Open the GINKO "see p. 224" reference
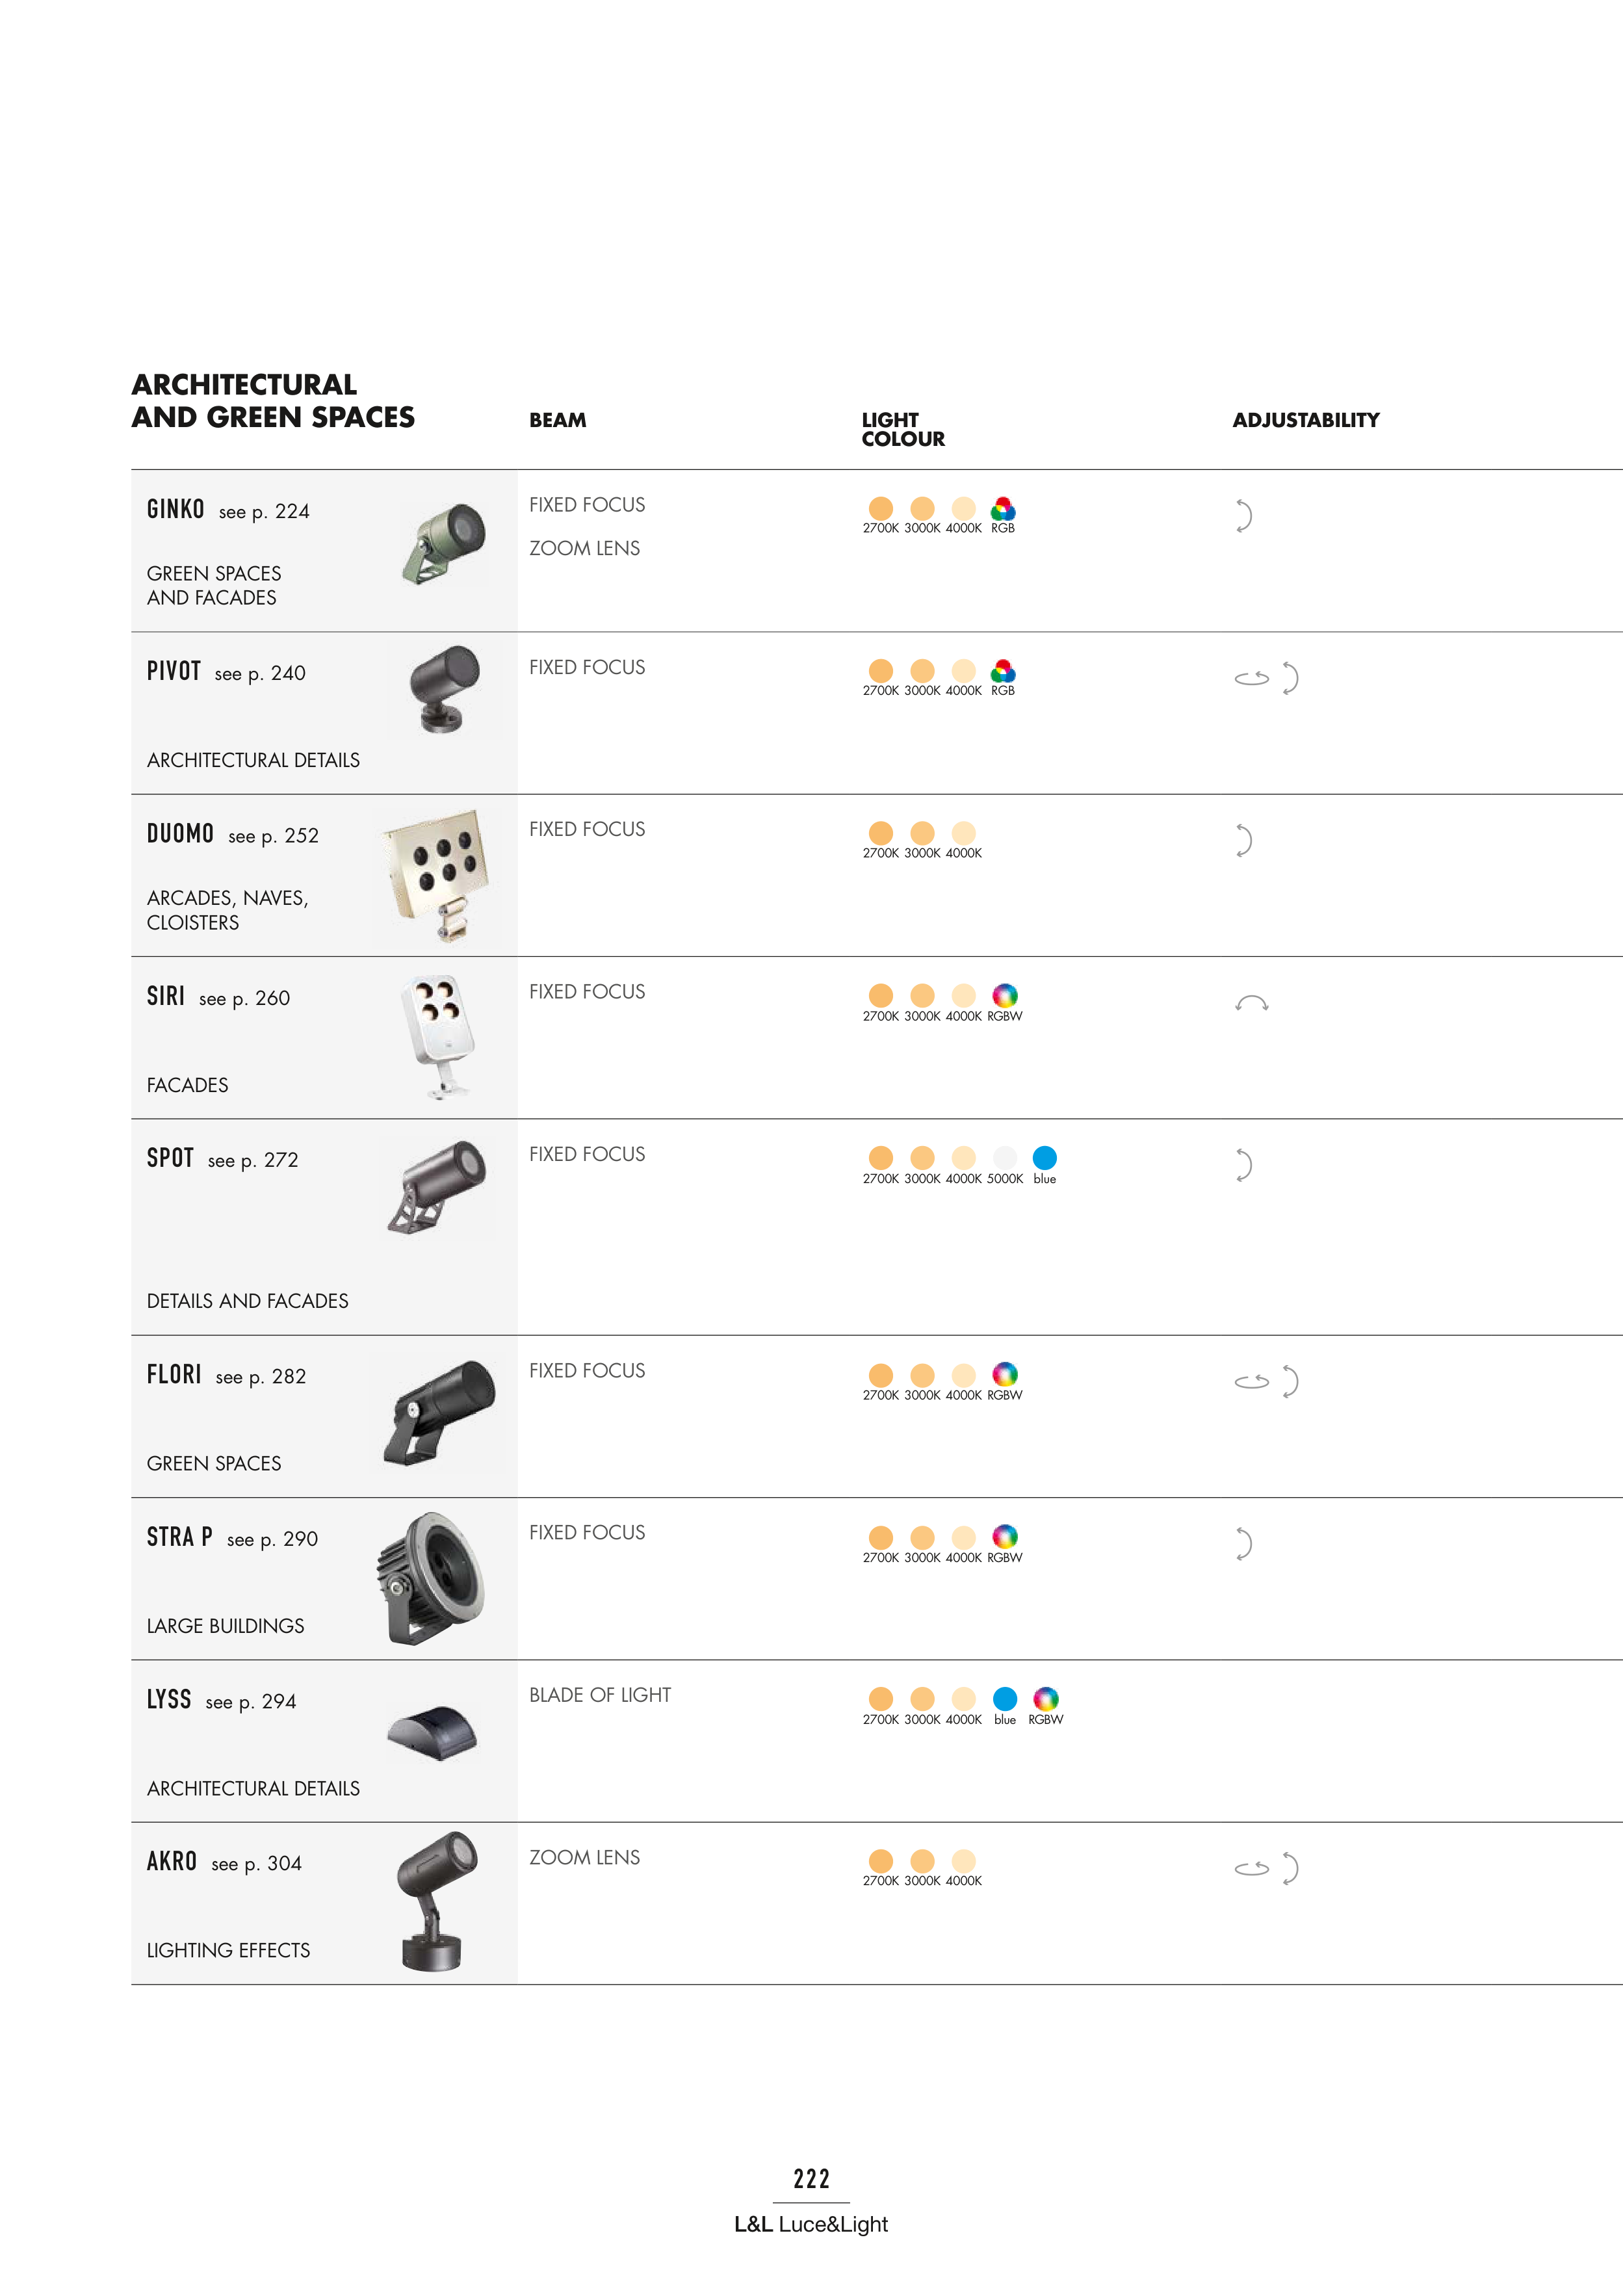Screen dimensions: 1623x2296 coord(264,512)
